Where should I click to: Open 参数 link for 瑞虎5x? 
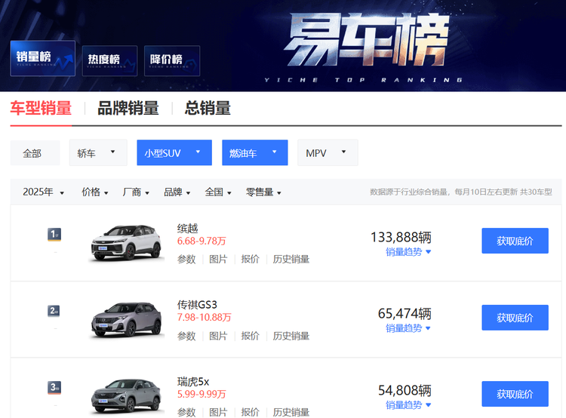186,412
